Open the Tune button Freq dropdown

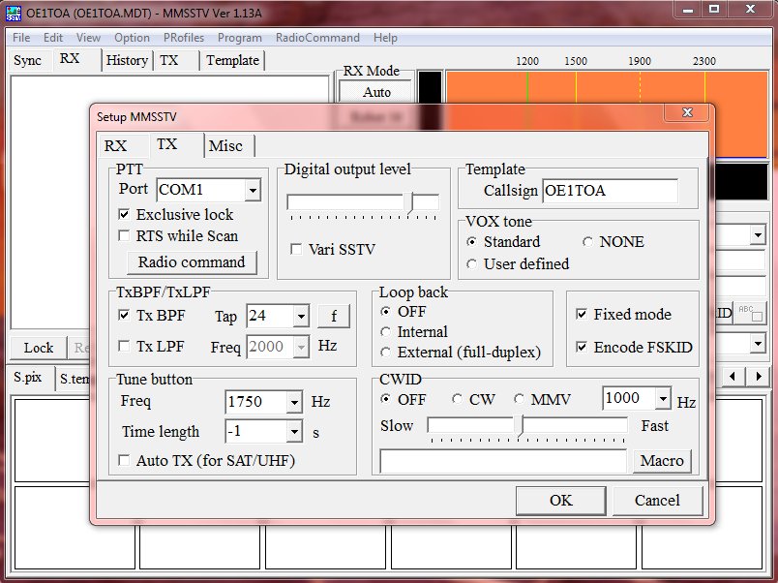293,402
